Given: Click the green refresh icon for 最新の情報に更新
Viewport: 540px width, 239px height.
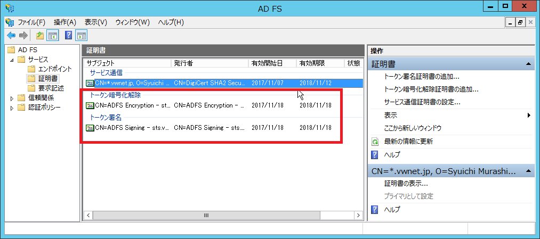Looking at the screenshot, I should (x=375, y=142).
